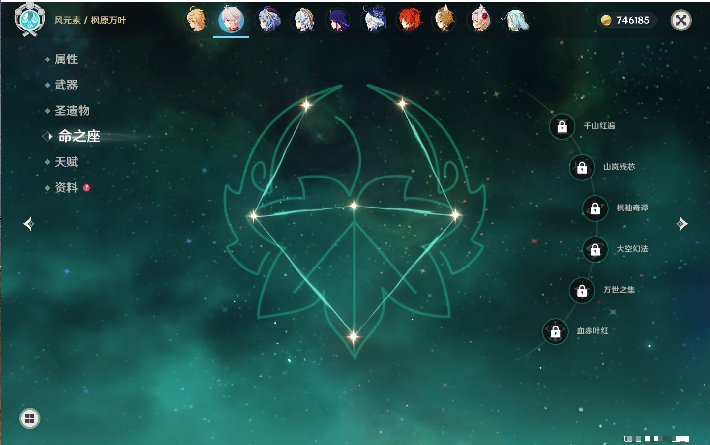Click the Anemo element emblem icon
The width and height of the screenshot is (710, 445).
(x=30, y=19)
